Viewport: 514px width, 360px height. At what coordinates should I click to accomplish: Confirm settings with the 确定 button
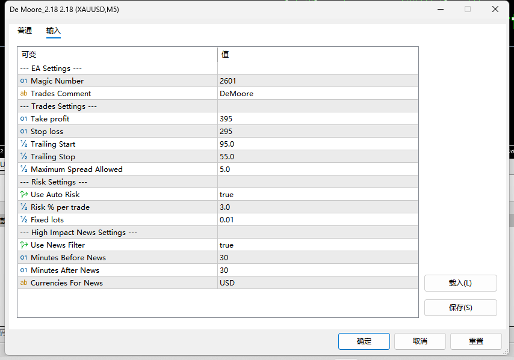click(364, 341)
